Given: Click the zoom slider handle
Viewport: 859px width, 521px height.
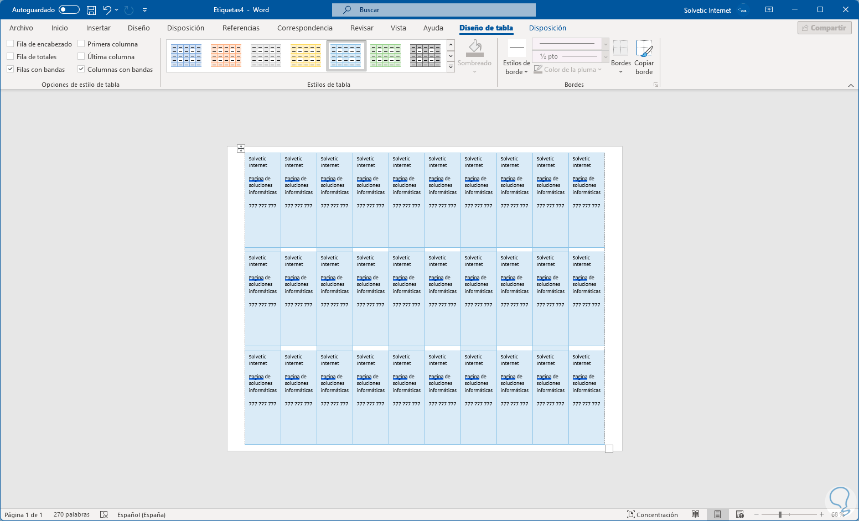Looking at the screenshot, I should (x=780, y=514).
